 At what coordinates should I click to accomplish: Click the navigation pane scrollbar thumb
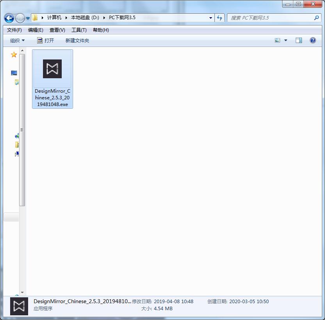click(22, 130)
